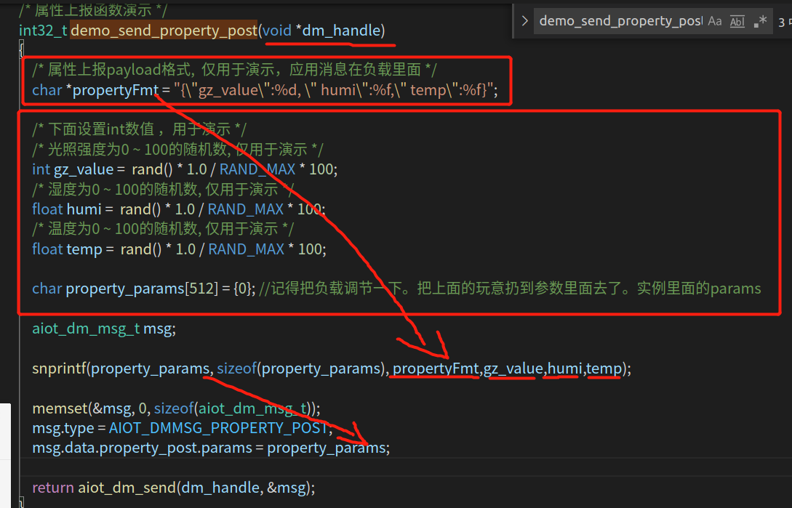Click sizeof on the memset line
Image resolution: width=792 pixels, height=508 pixels.
(174, 408)
